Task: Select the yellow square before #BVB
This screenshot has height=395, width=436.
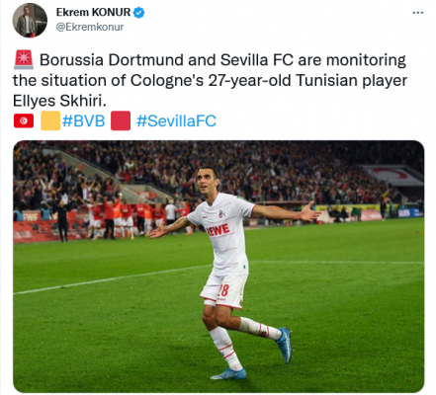Action: (x=50, y=120)
